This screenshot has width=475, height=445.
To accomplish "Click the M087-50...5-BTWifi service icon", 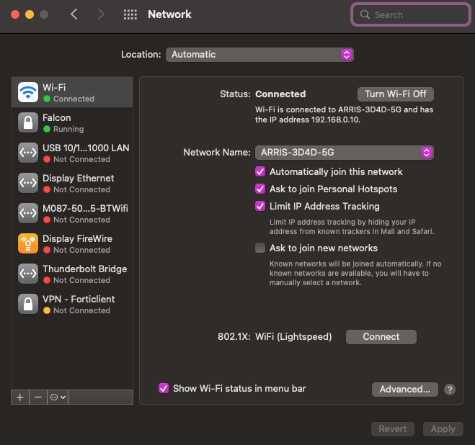I will [x=28, y=213].
